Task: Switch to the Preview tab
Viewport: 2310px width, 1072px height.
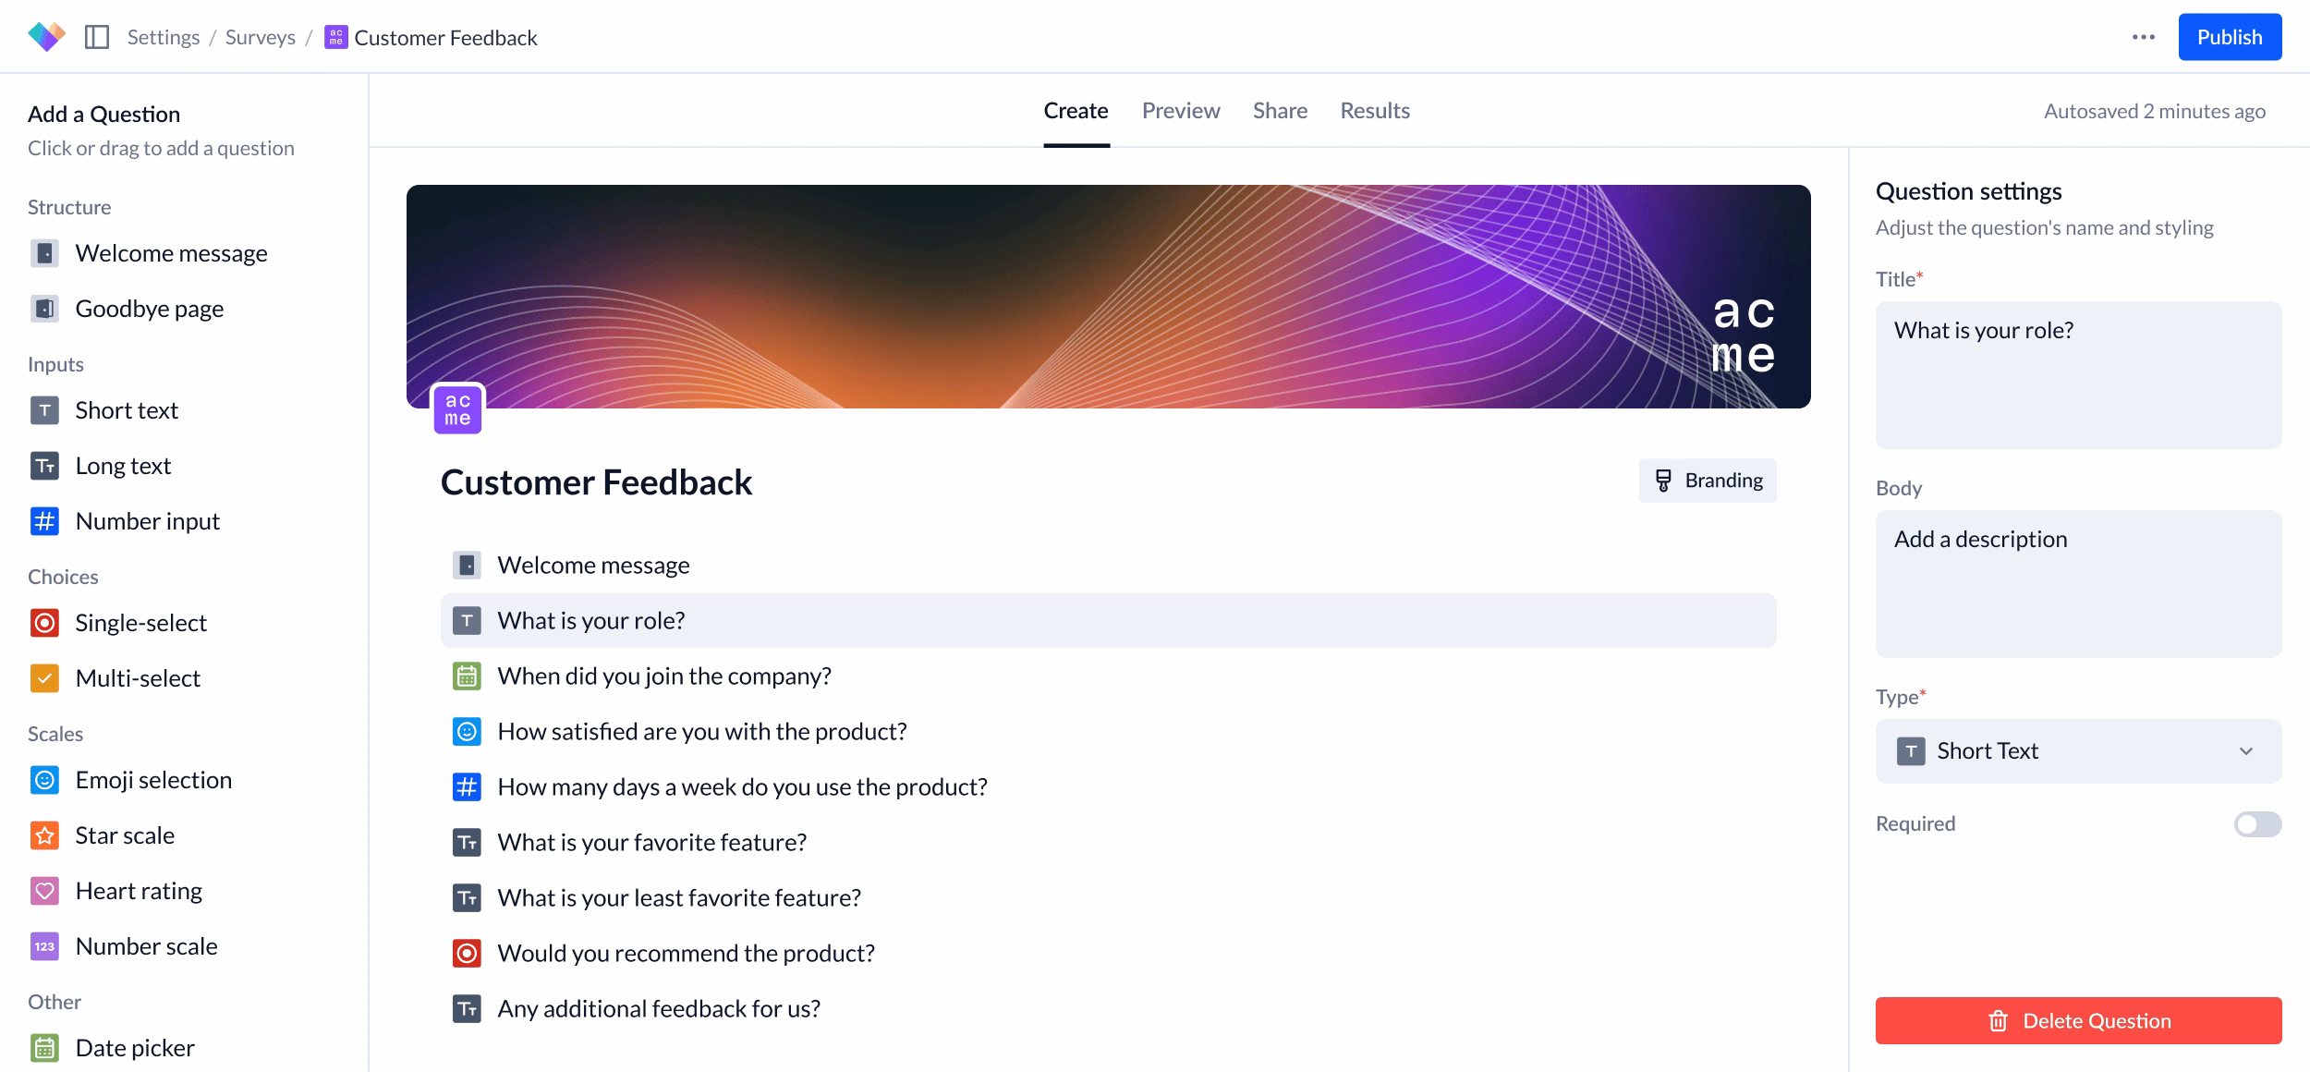Action: click(1181, 111)
